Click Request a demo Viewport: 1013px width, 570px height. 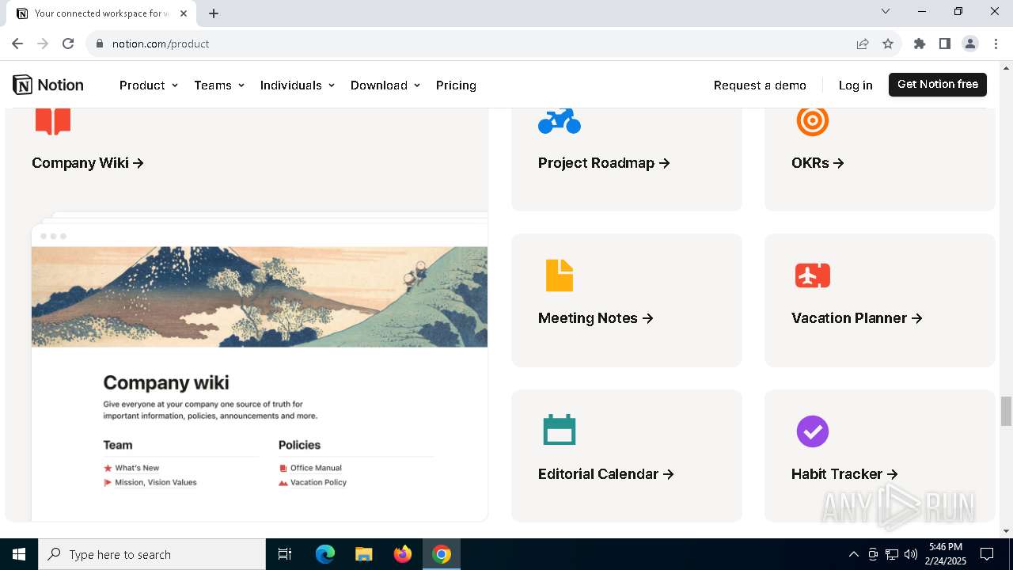click(x=760, y=85)
